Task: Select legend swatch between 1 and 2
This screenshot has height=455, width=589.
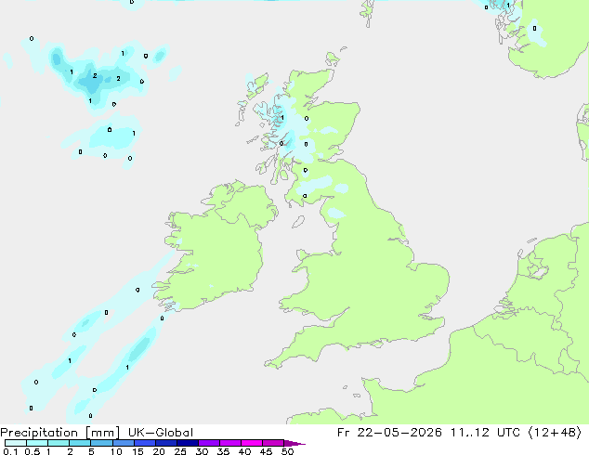Action: pos(59,443)
